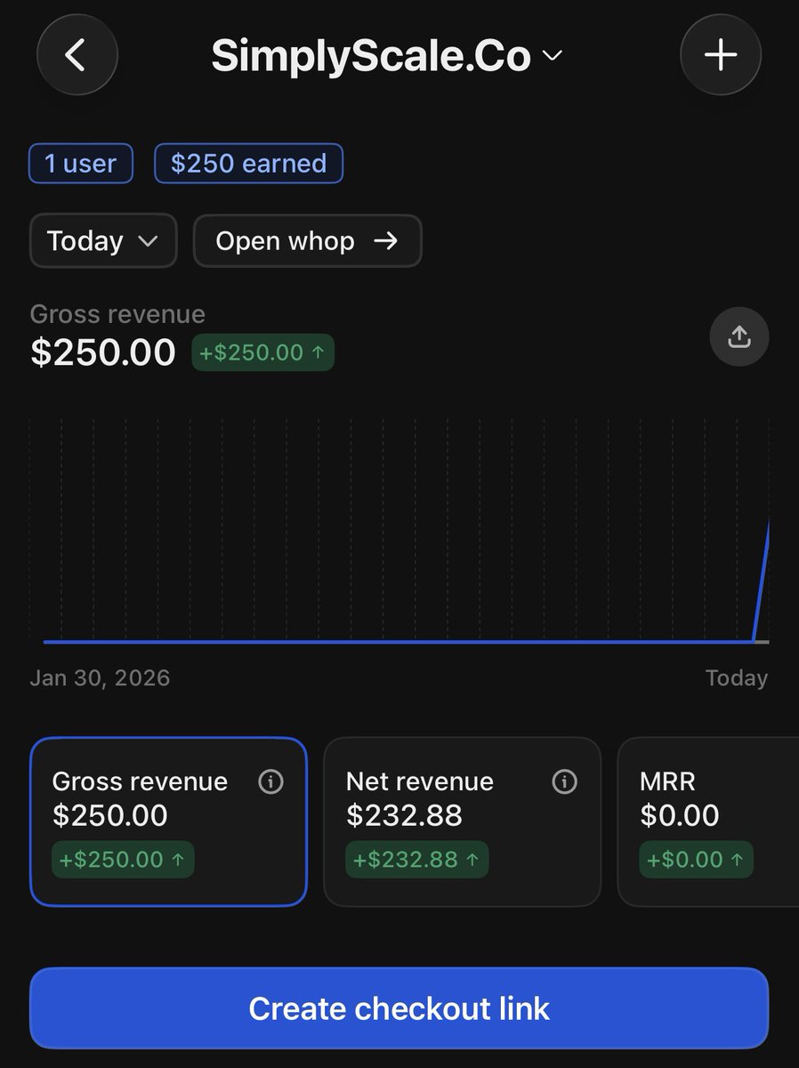The height and width of the screenshot is (1068, 799).
Task: Tap the Jan 30, 2026 chart label
Action: (x=100, y=678)
